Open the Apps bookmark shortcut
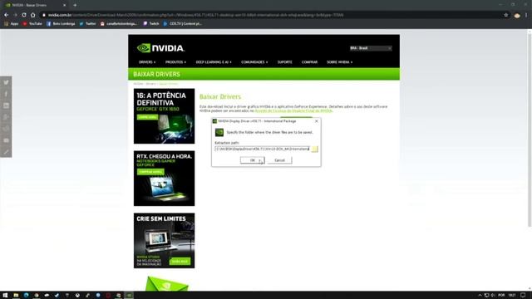Screen dimensions: 532x299 coord(11,24)
